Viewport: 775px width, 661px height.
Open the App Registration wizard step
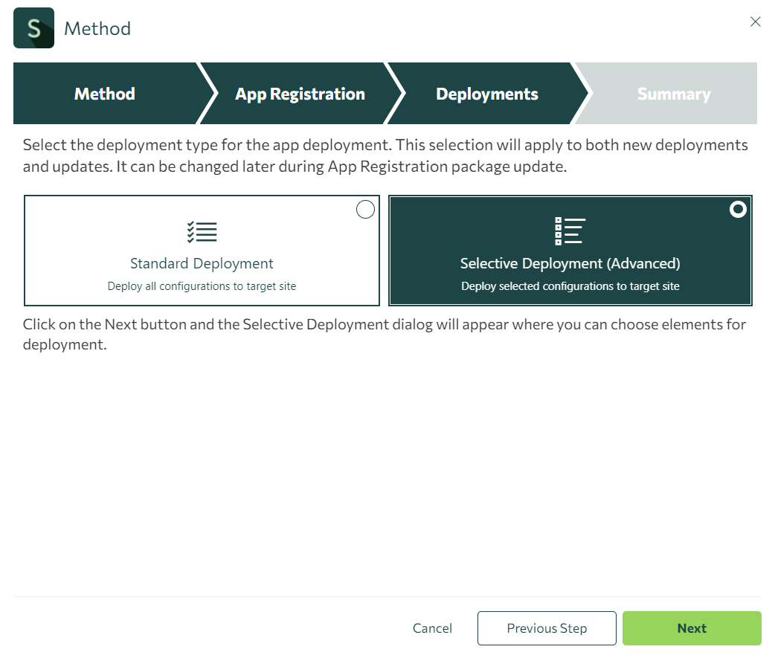coord(300,94)
